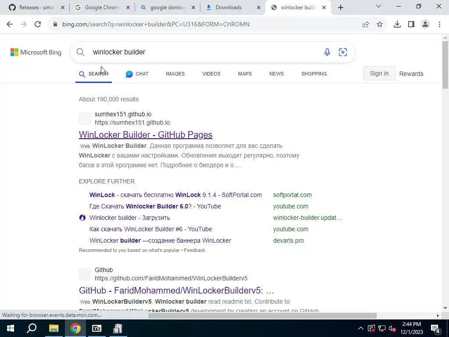Open the share this page icon
This screenshot has height=337, width=449.
point(366,25)
